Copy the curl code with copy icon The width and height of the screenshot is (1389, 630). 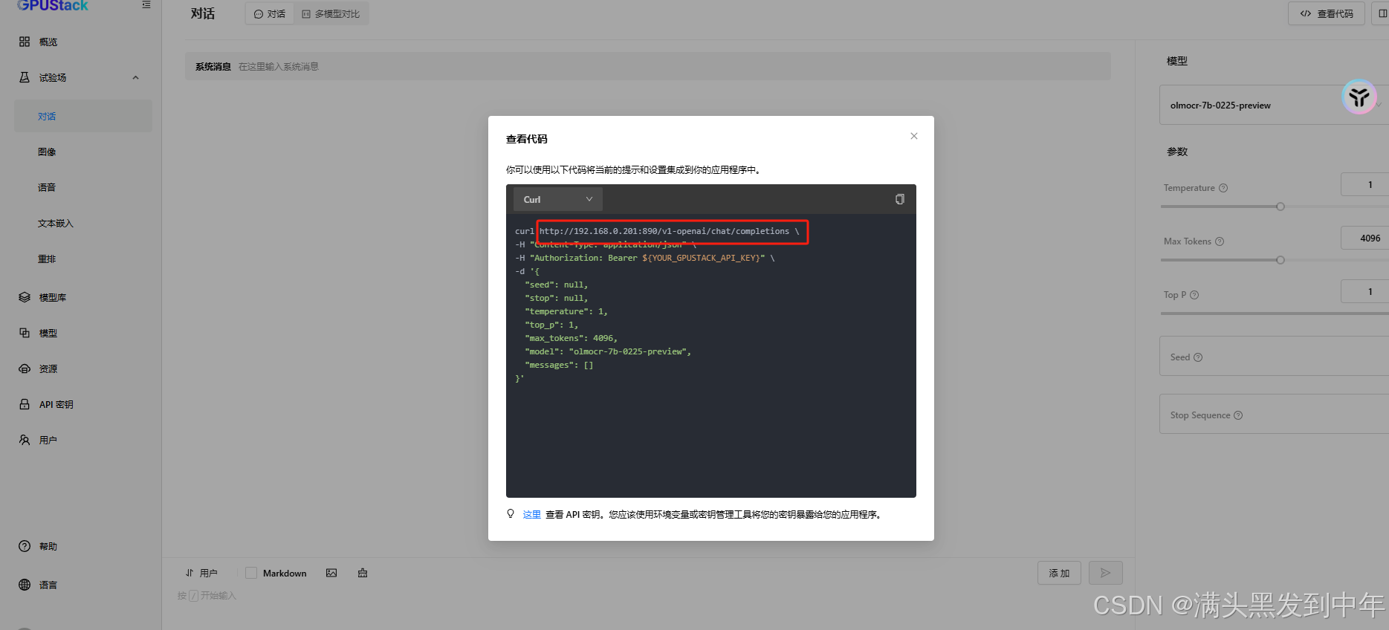(x=899, y=199)
